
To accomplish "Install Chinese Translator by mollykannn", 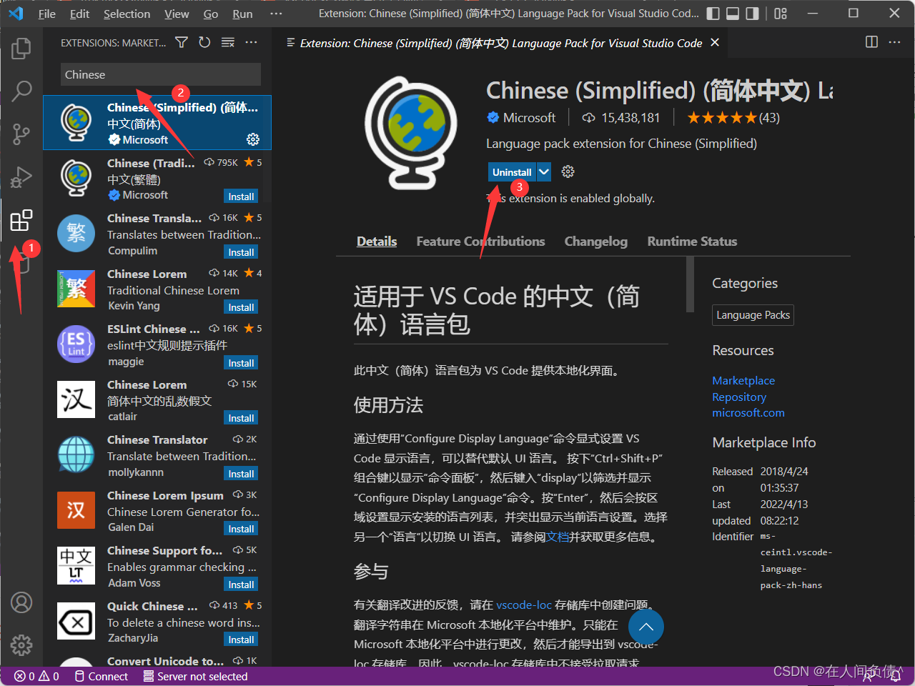I will (x=241, y=474).
